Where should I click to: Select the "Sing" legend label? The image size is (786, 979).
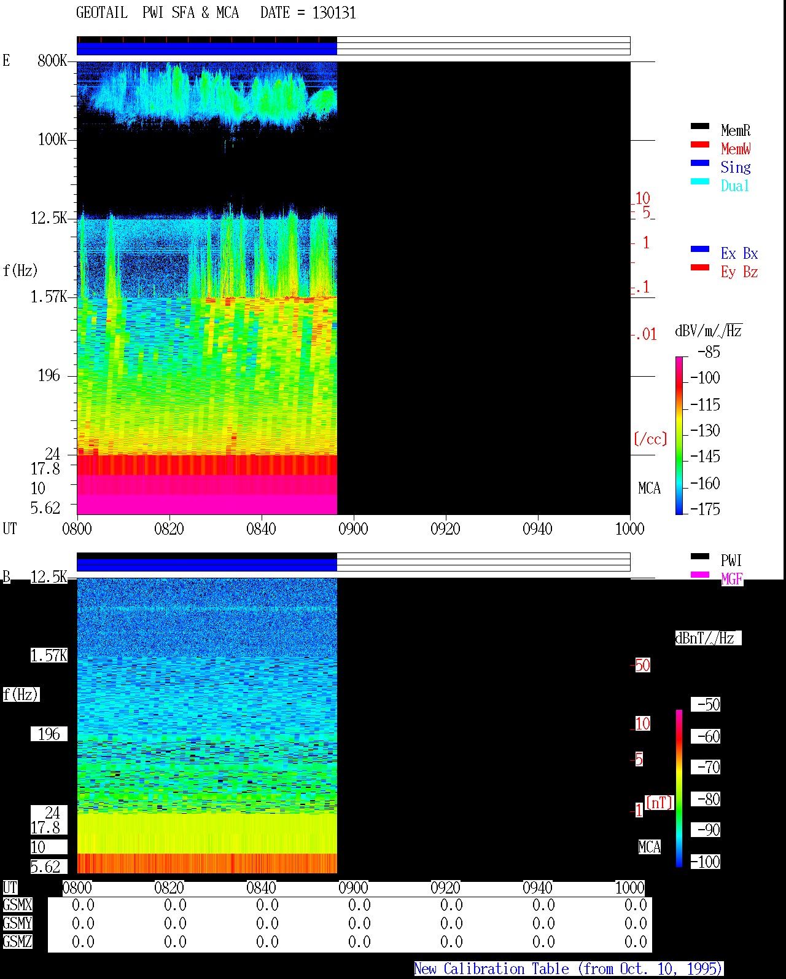point(736,167)
